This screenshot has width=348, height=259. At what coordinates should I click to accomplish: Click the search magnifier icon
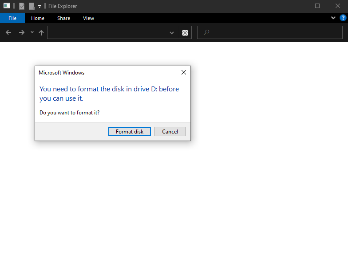click(x=206, y=32)
